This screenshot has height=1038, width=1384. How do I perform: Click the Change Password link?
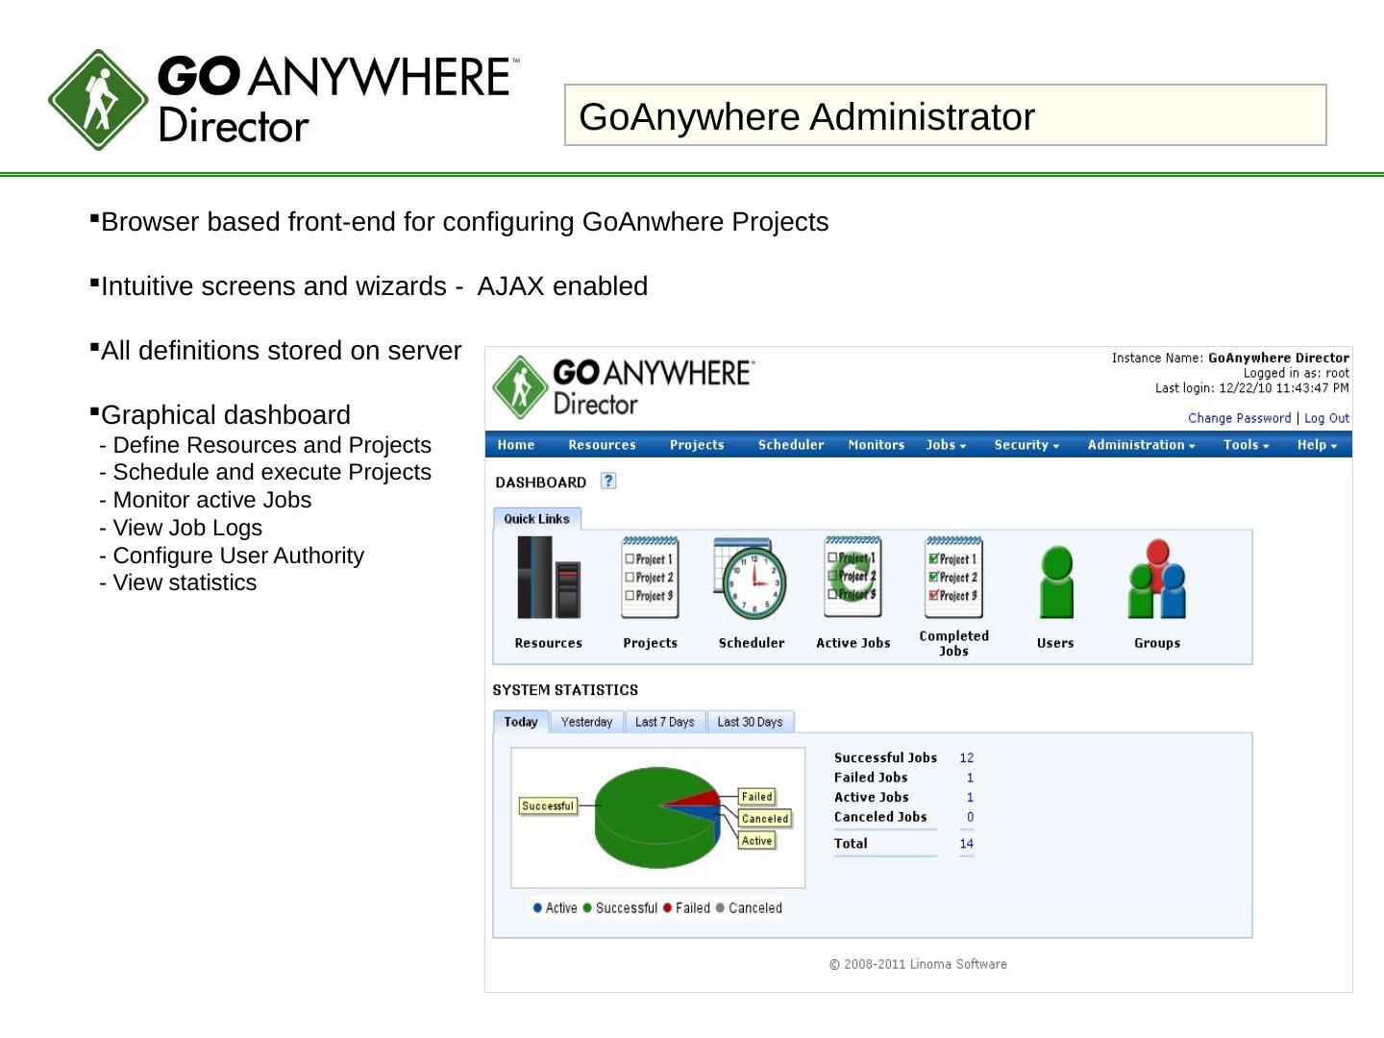click(1240, 418)
